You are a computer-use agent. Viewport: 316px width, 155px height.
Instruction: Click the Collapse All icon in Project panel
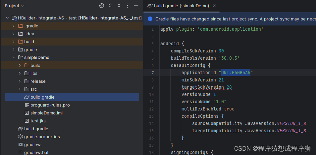point(119,6)
